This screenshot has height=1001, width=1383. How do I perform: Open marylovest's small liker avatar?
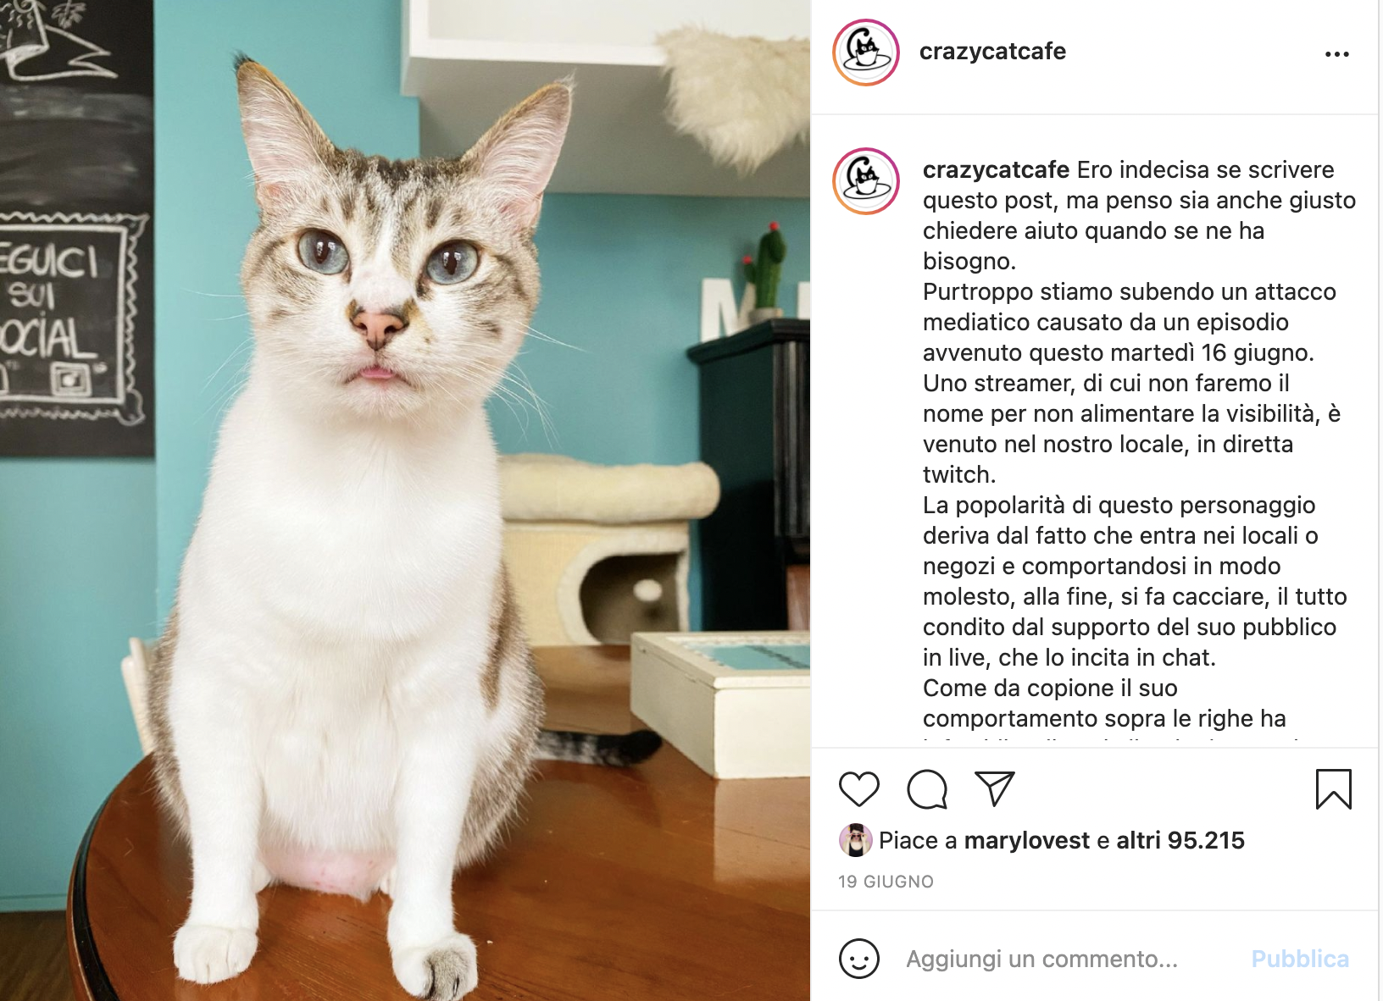click(x=855, y=840)
